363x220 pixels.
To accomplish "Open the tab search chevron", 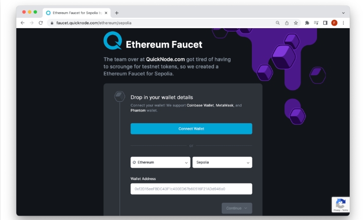I will point(343,13).
